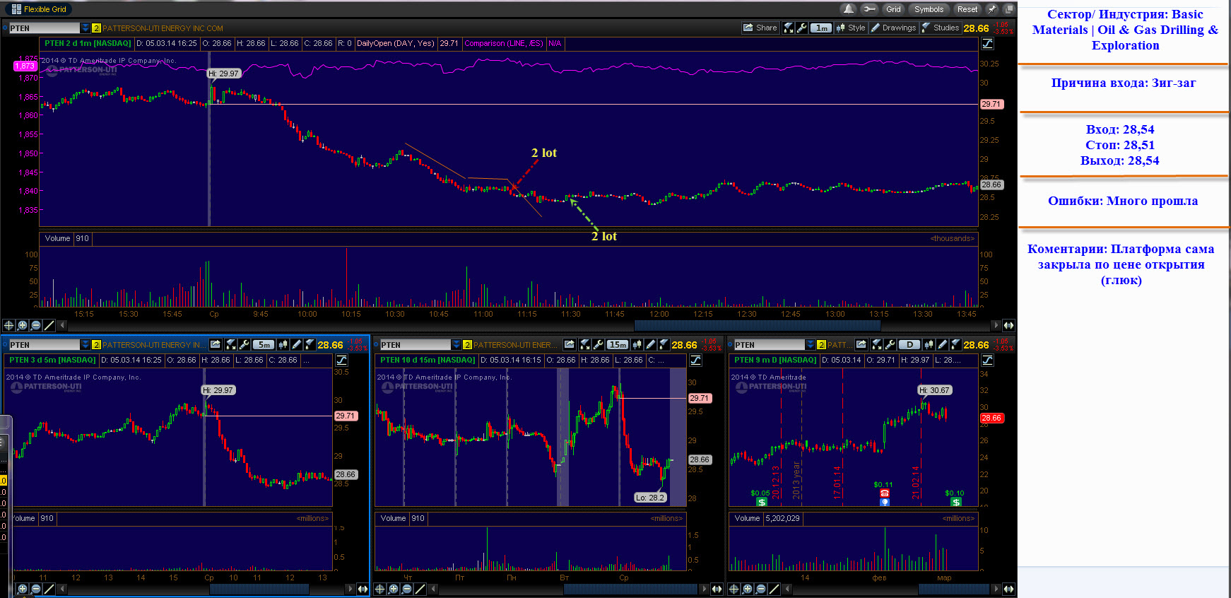Click Comparison (LINE, /ES) study label
This screenshot has height=598, width=1231.
(x=503, y=43)
